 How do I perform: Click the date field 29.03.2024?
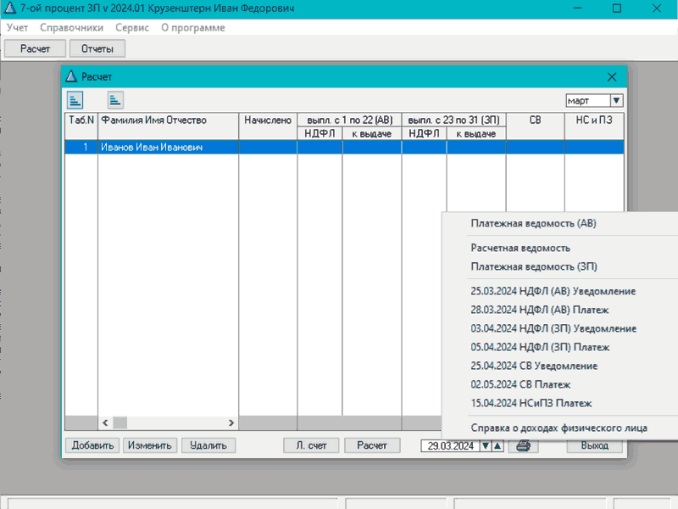pyautogui.click(x=450, y=445)
